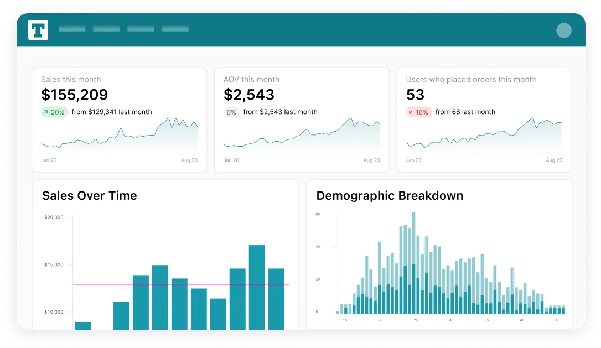This screenshot has height=348, width=601.
Task: Click the Sales Over Time heading
Action: tap(90, 196)
